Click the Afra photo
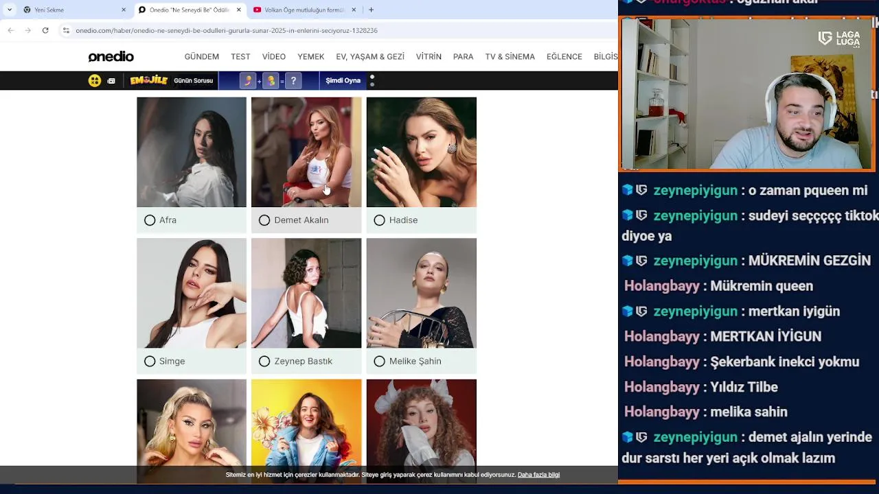This screenshot has width=879, height=494. 192,152
